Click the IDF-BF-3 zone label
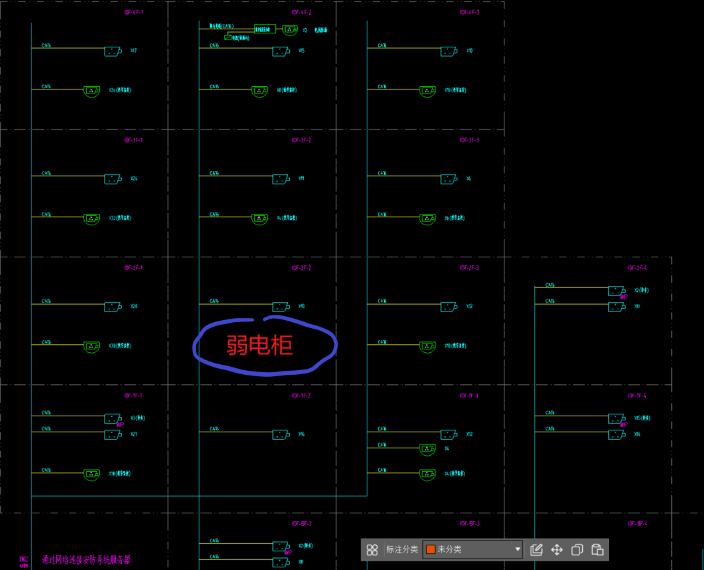 (470, 524)
